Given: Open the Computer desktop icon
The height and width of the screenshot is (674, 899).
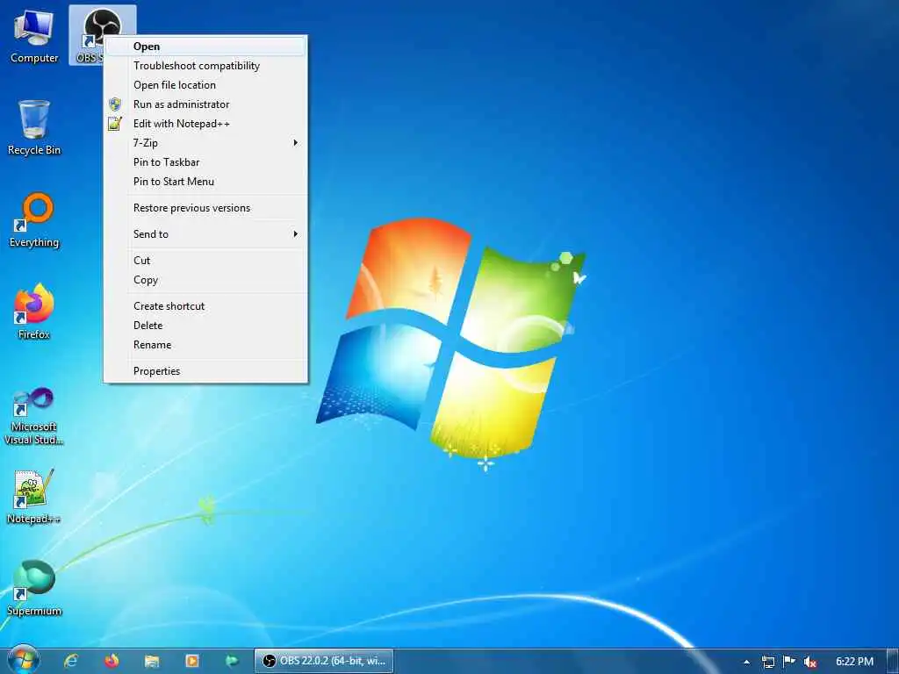Looking at the screenshot, I should pyautogui.click(x=34, y=35).
